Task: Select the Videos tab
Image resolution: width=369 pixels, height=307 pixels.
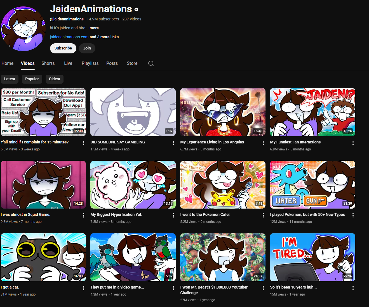Action: [28, 63]
